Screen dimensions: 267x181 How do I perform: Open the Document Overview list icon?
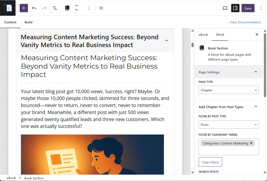pos(55,8)
